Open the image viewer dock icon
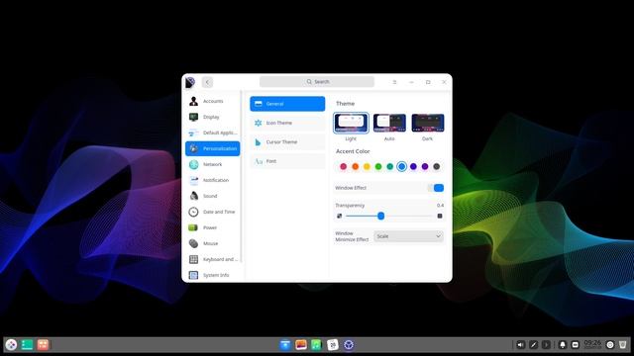Screen dimensions: 634x356 pos(301,345)
